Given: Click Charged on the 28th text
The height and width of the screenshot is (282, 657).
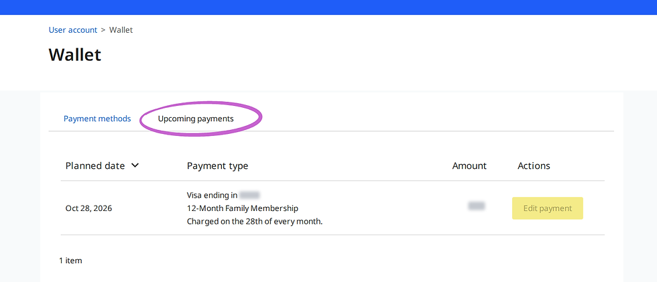Looking at the screenshot, I should tap(255, 222).
